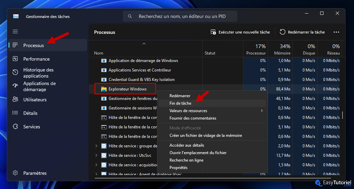
Task: Click the Gestionnaire de fenêtres process icon
Action: [104, 99]
